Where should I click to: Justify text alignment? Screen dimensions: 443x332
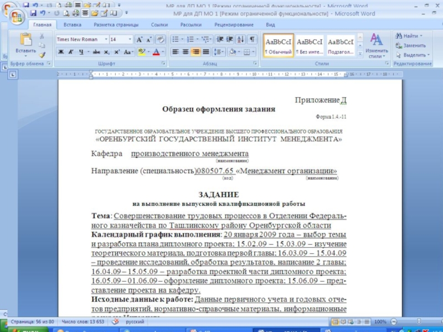point(205,52)
